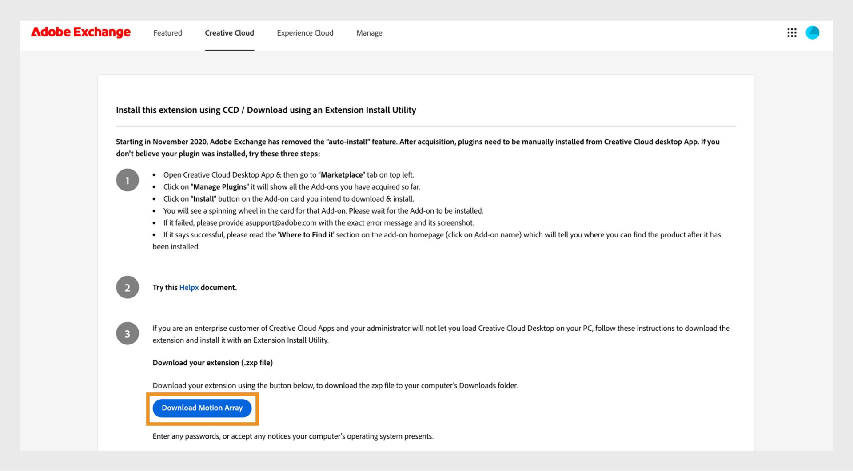Image resolution: width=853 pixels, height=471 pixels.
Task: Open the app launcher grid icon
Action: pos(792,32)
